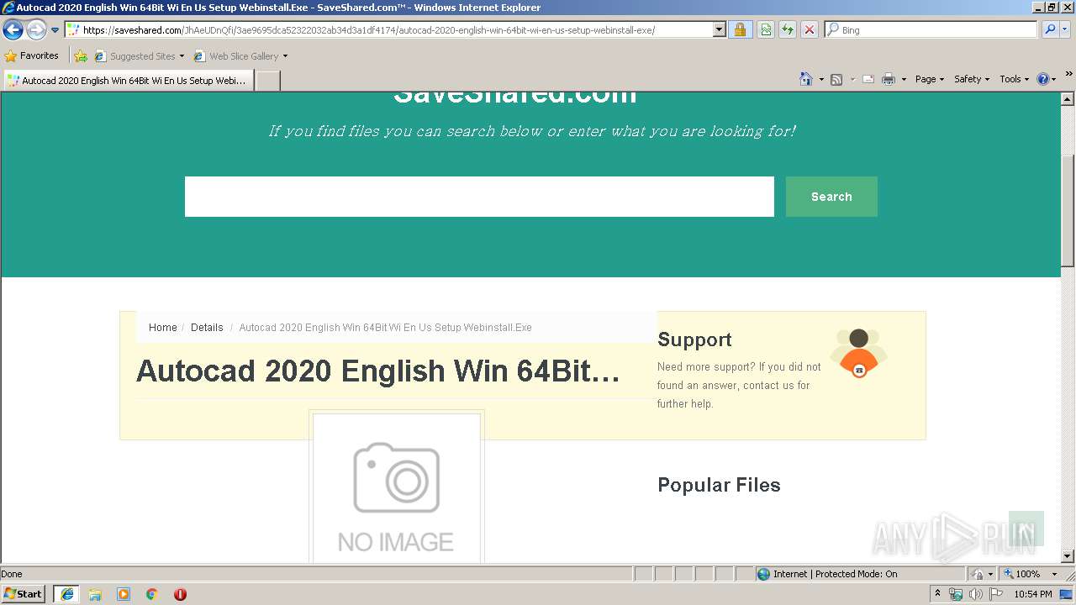Click the security lock icon
Screen dimensions: 1076x605
click(740, 30)
